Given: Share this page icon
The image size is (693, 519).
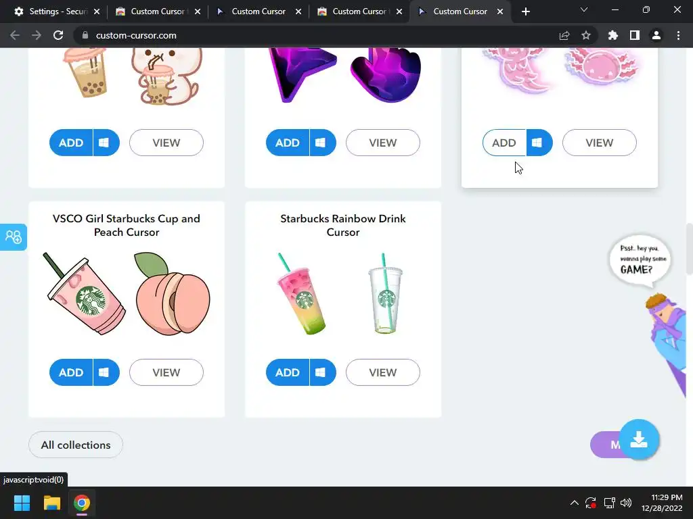Looking at the screenshot, I should pos(564,35).
